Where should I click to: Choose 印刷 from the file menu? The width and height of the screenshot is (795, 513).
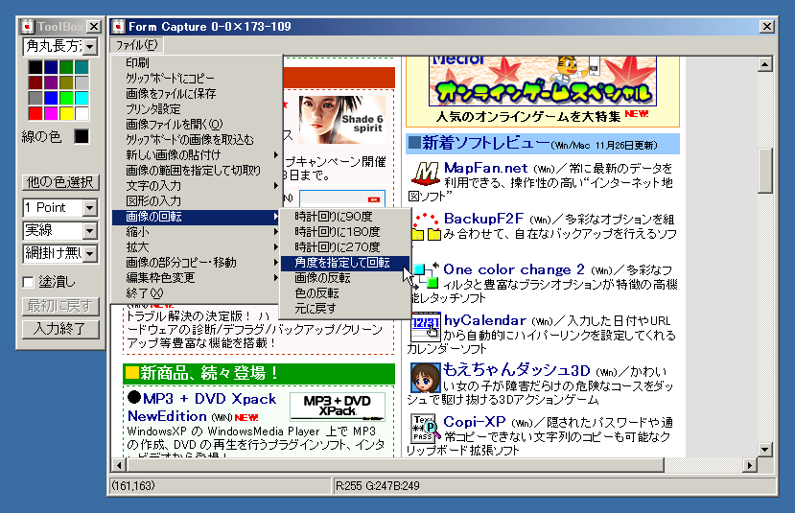tap(197, 63)
